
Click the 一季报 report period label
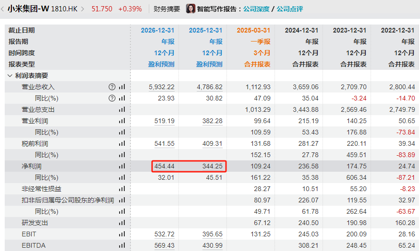260,42
